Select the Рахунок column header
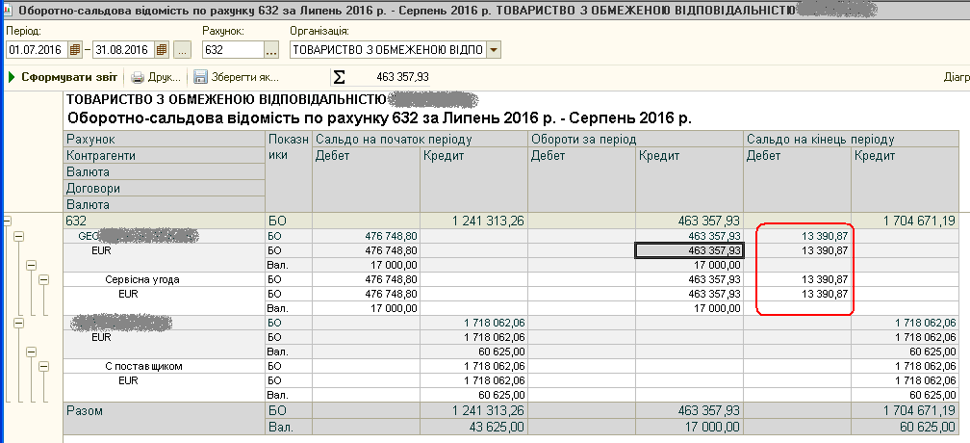The height and width of the screenshot is (443, 970). click(164, 140)
